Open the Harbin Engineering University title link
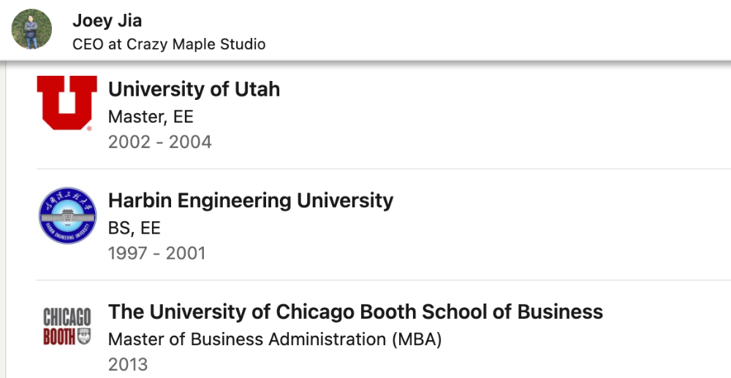This screenshot has height=378, width=731. pos(251,201)
